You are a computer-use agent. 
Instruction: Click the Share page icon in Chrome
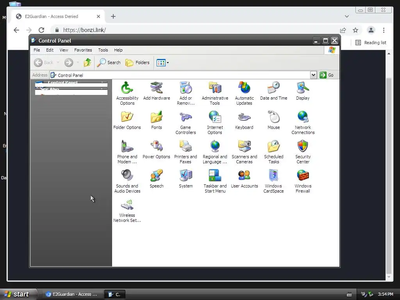[343, 30]
